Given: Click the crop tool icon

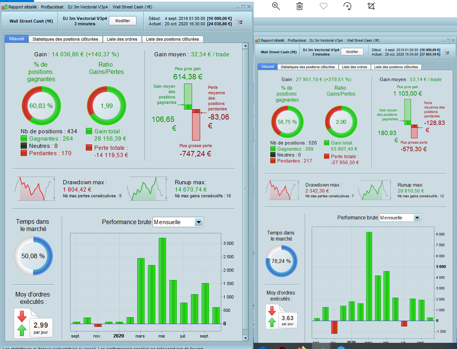Looking at the screenshot, I should [371, 6].
